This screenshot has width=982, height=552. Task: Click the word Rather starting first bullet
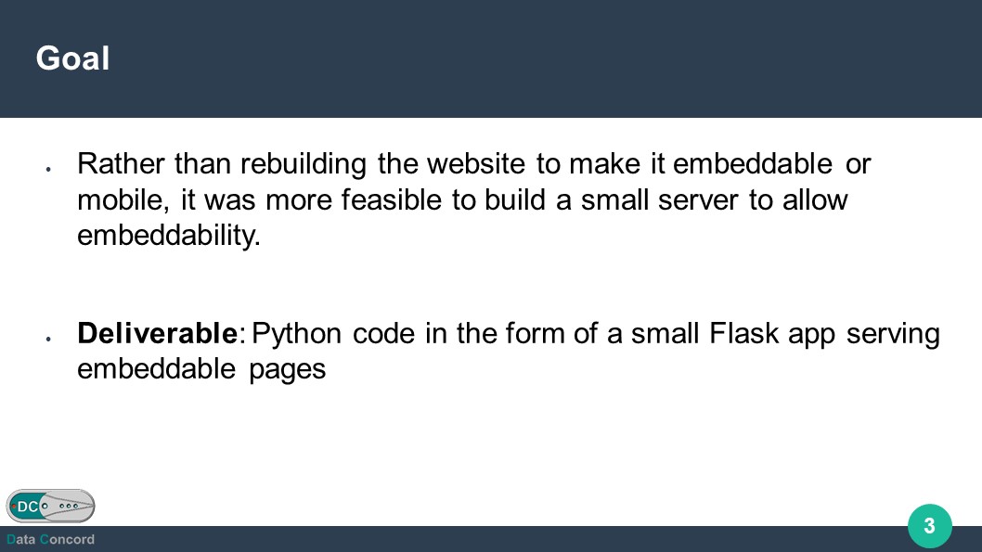121,164
